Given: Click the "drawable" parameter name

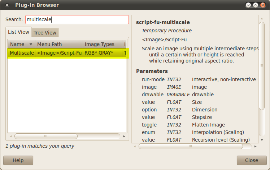Looking at the screenshot, I should click(153, 95).
